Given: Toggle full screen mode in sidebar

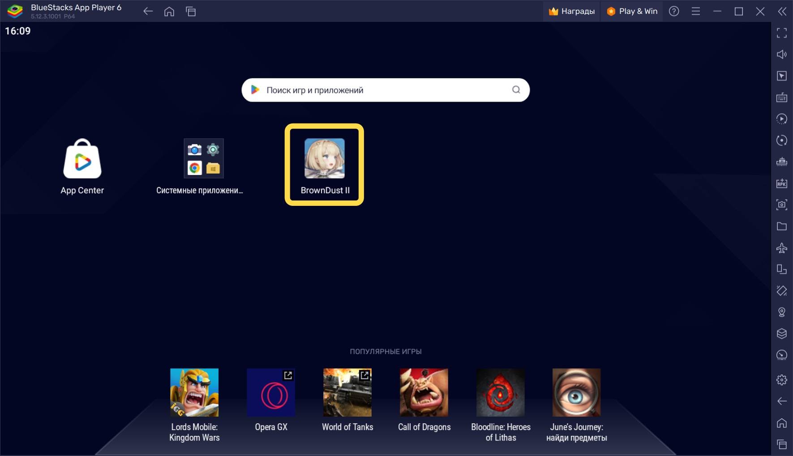Looking at the screenshot, I should click(782, 33).
